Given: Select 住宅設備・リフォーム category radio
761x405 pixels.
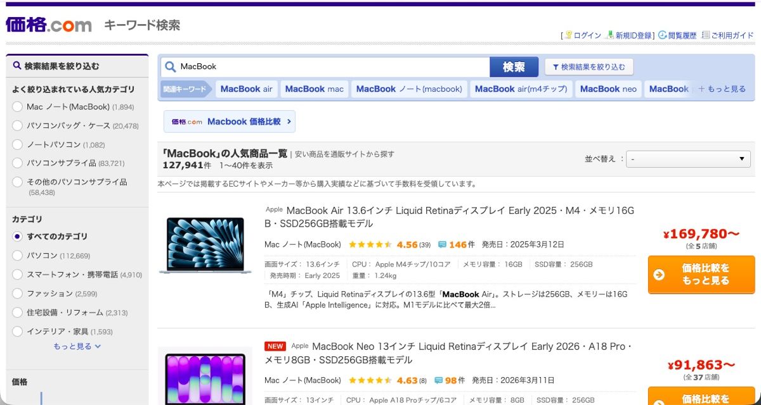Looking at the screenshot, I should coord(17,313).
